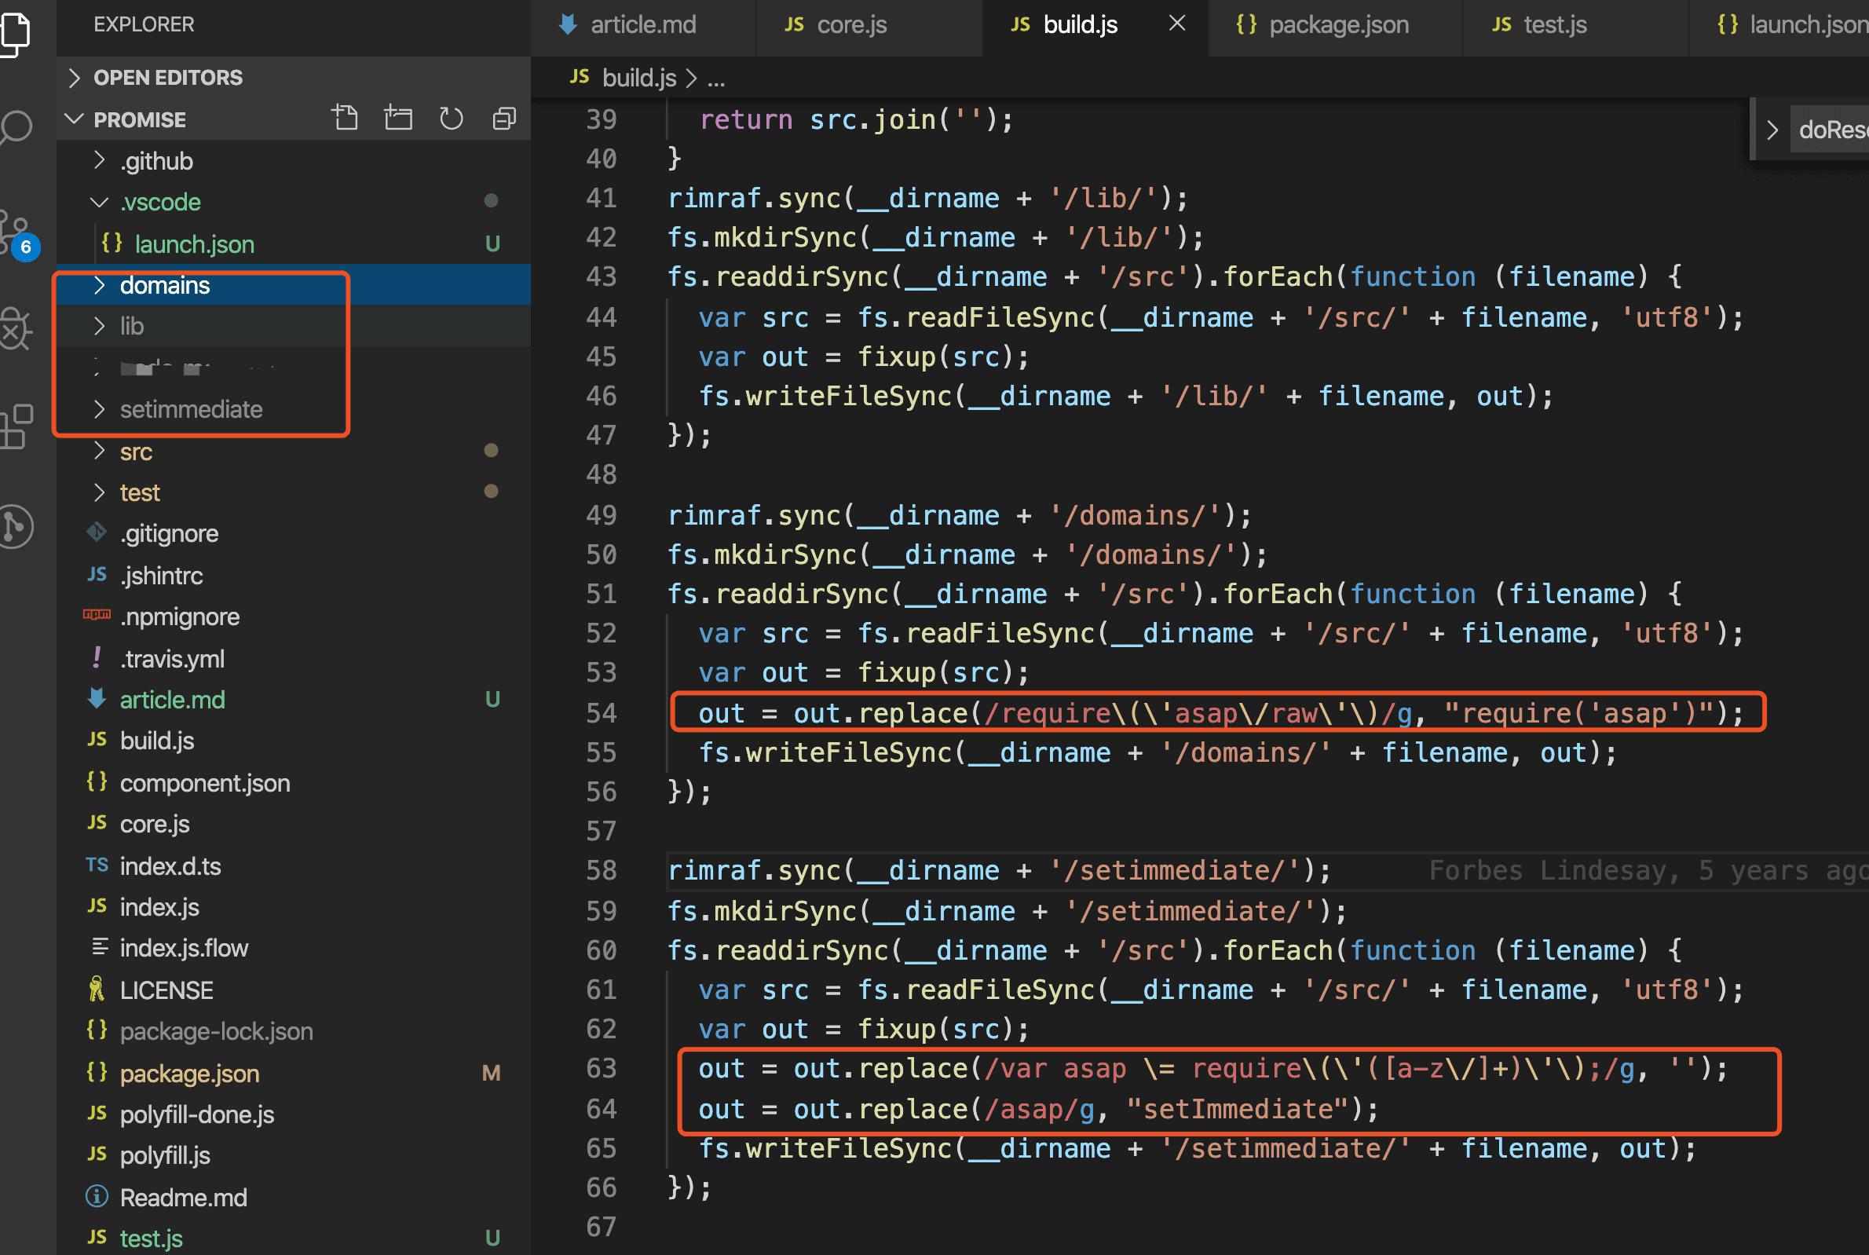
Task: Open the Run and Debug view
Action: click(x=16, y=329)
